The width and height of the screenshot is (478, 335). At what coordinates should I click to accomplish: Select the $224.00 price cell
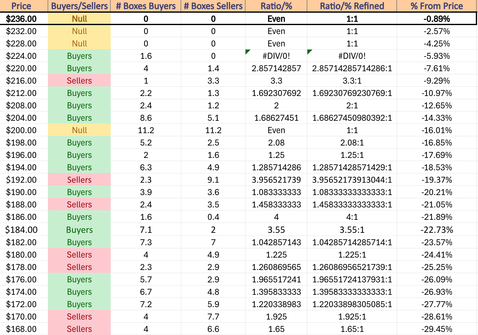tap(24, 56)
